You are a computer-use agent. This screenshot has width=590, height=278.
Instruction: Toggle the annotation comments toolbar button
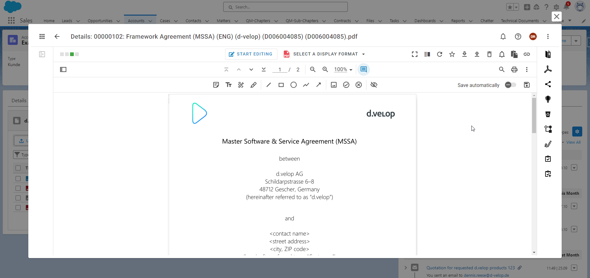tap(363, 69)
